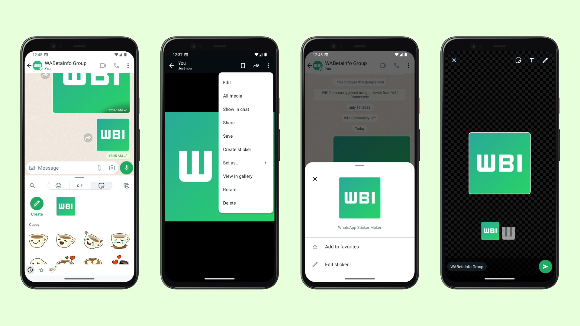Tap the Add to favorites star toggle

tap(315, 246)
